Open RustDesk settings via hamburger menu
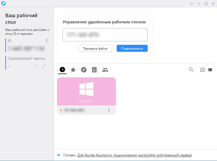The image size is (217, 161). point(192,4)
